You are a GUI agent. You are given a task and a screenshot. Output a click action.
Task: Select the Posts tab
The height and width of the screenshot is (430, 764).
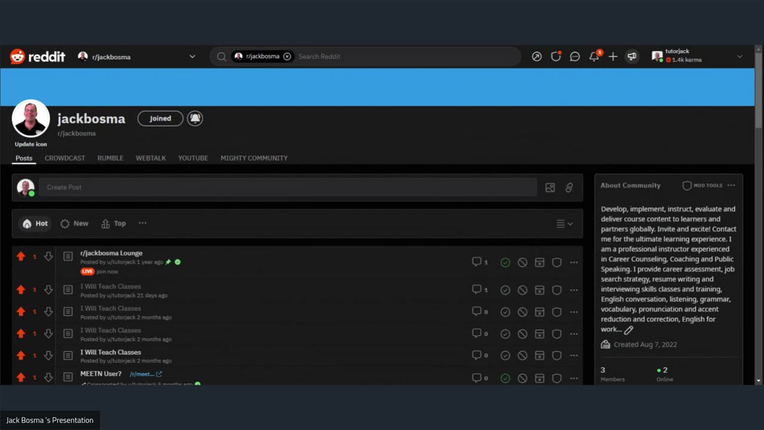[x=24, y=158]
